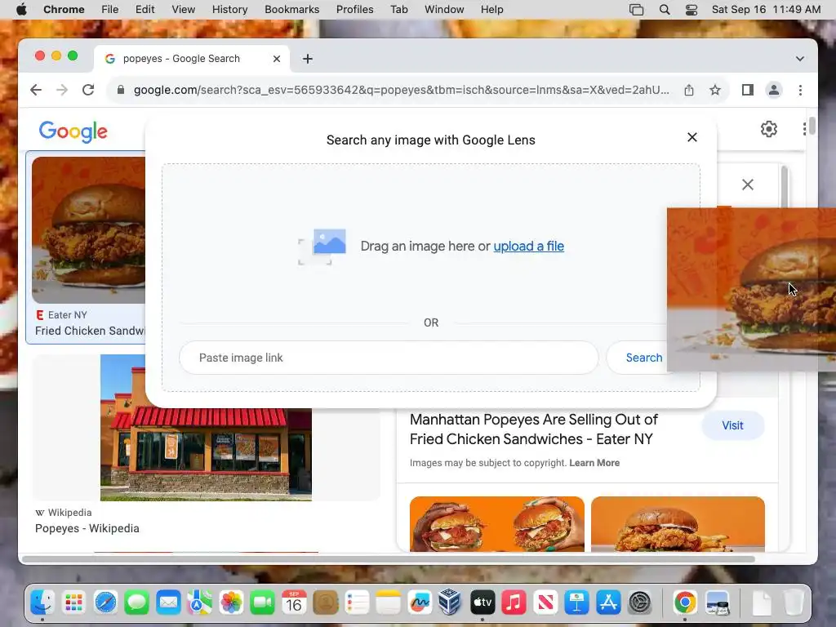Open Control Center from menu bar
This screenshot has height=627, width=836.
(x=691, y=10)
